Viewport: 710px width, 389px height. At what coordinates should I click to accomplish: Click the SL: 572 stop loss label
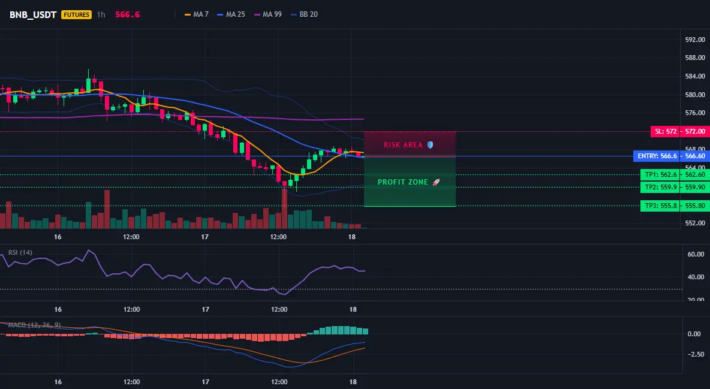[x=664, y=132]
